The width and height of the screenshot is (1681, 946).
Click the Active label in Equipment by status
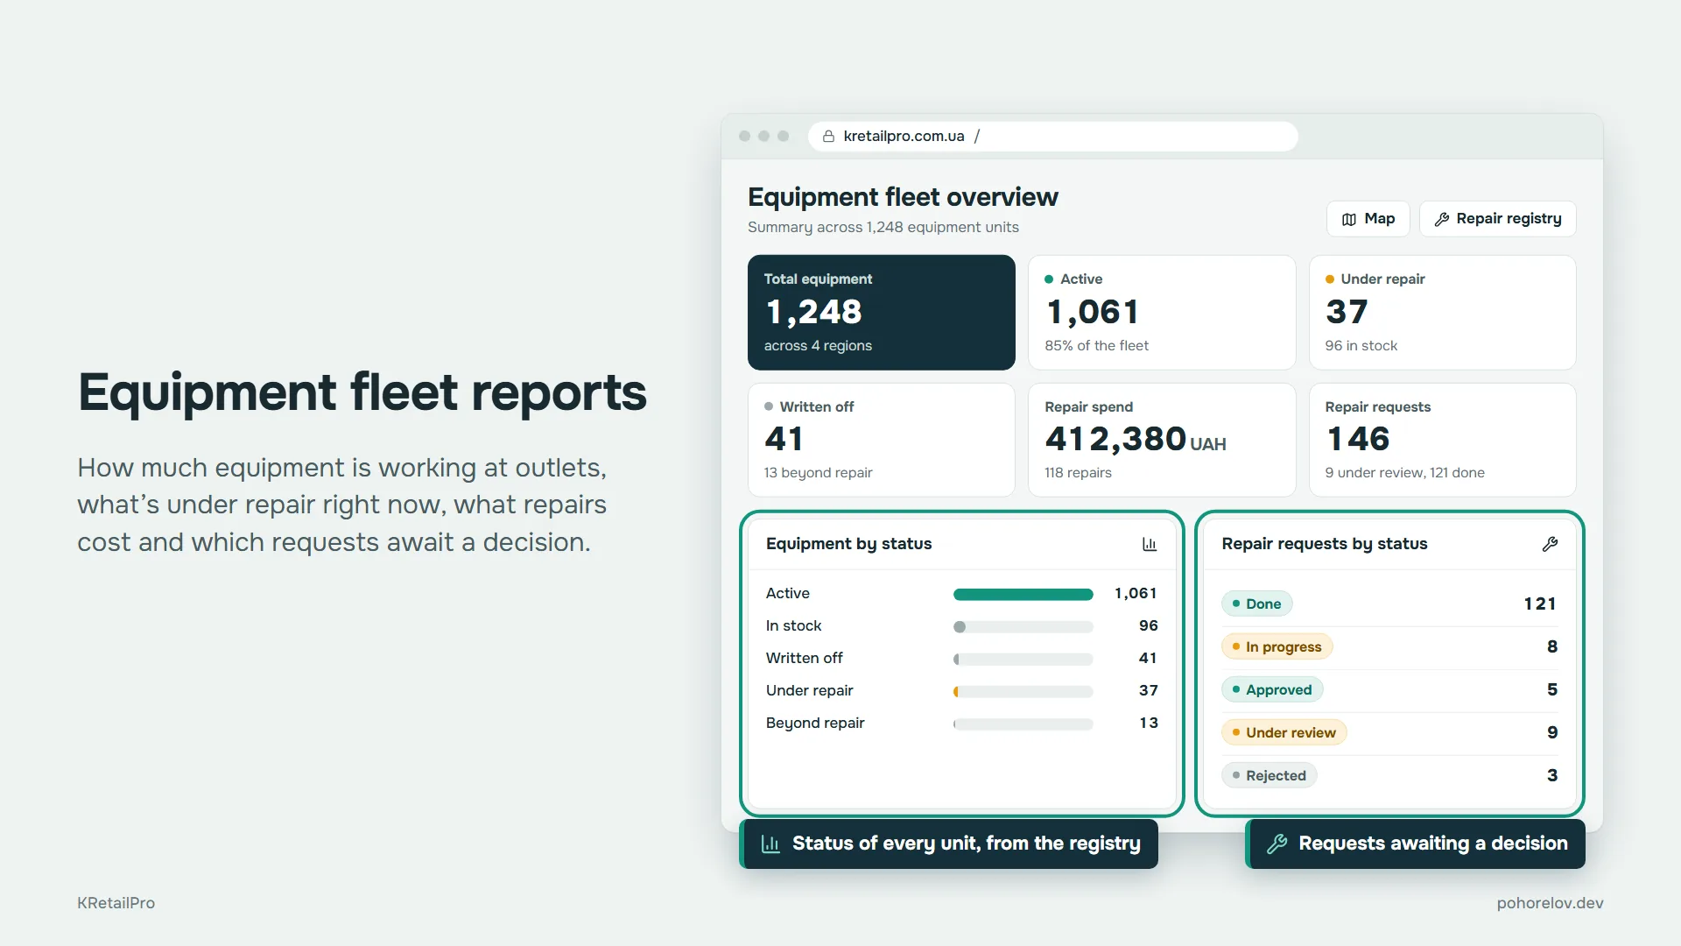787,594
